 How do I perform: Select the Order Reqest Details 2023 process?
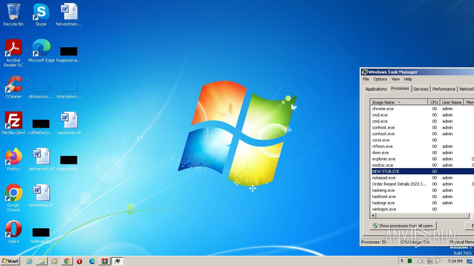423,184
